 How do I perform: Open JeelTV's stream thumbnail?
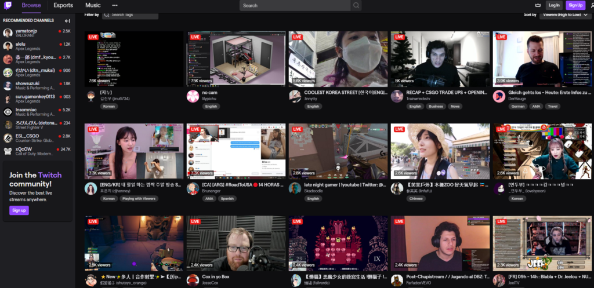coord(542,243)
